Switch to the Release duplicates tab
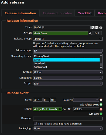The image size is (106, 135). click(x=57, y=13)
